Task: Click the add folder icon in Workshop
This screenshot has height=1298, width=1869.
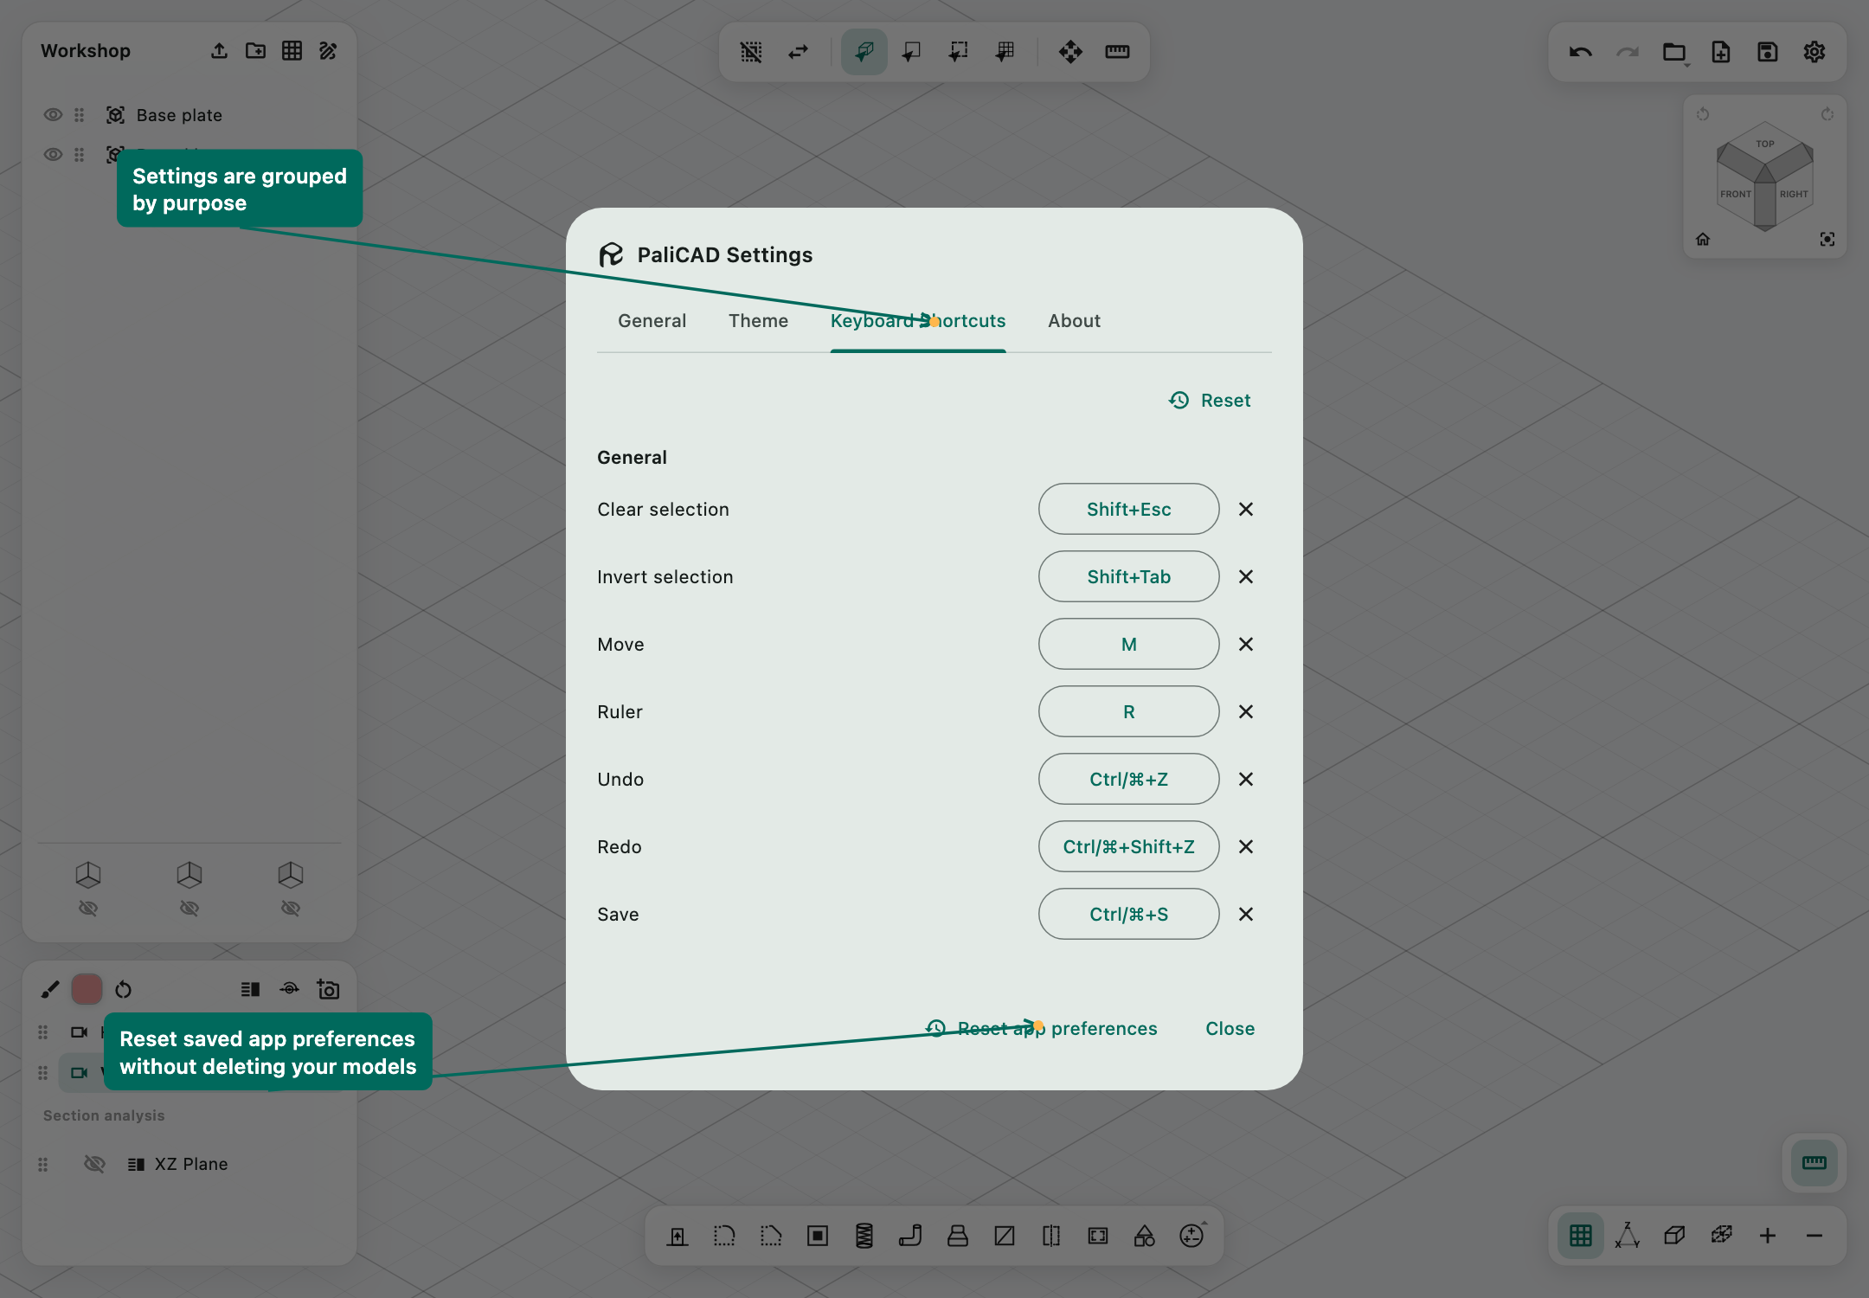Action: point(255,51)
